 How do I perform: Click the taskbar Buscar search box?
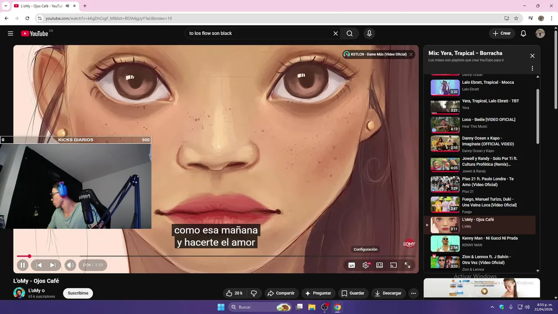point(260,307)
